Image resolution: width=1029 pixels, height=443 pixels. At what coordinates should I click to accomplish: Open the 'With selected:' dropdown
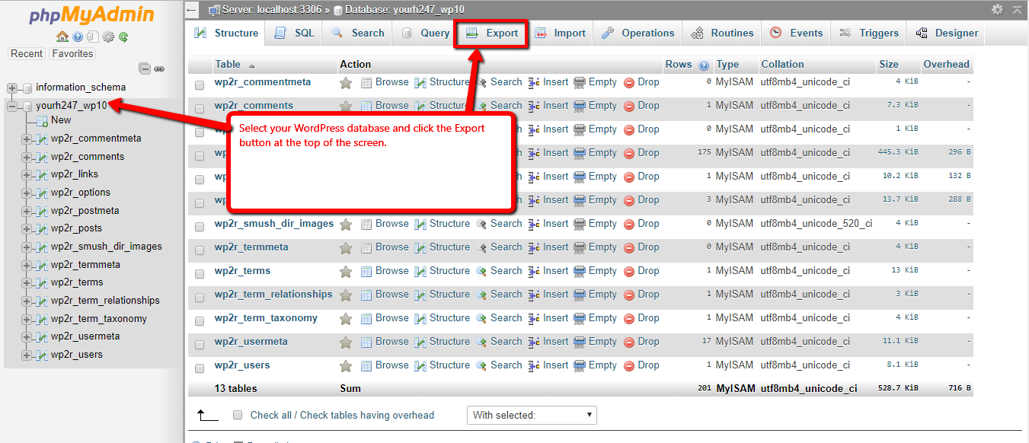coord(532,415)
